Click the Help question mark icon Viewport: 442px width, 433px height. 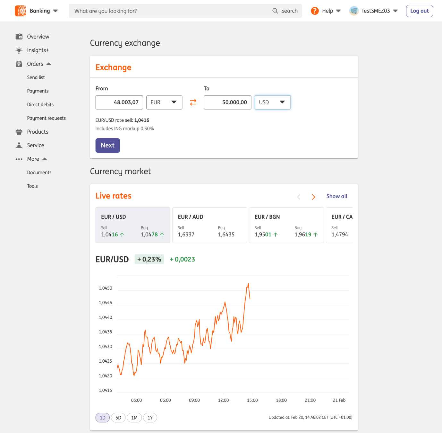tap(315, 11)
